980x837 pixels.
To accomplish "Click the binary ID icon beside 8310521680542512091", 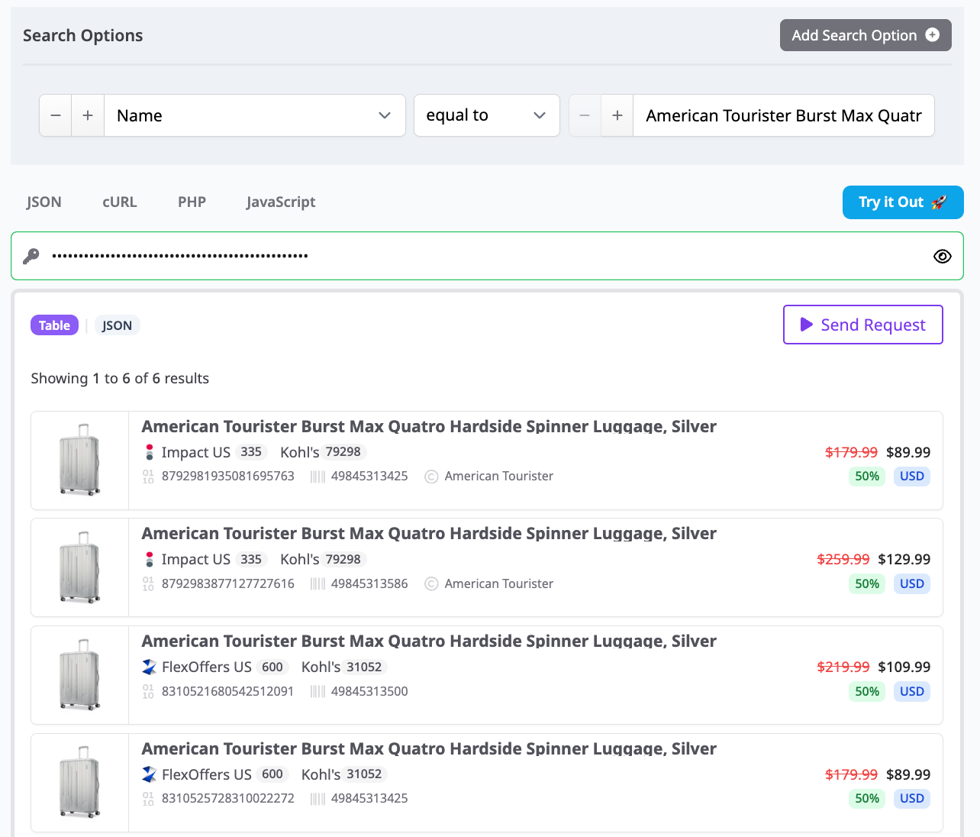I will click(148, 692).
